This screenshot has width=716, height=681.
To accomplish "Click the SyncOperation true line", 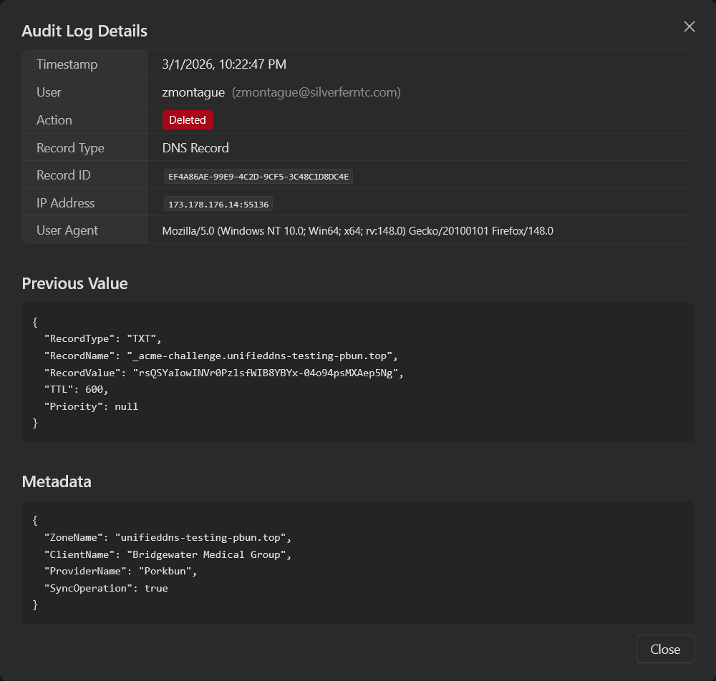I will click(106, 588).
